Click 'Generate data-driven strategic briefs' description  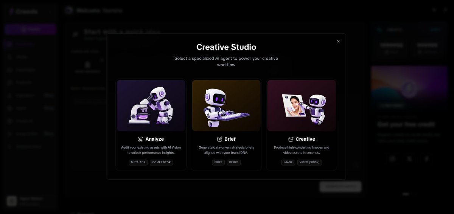click(x=226, y=150)
